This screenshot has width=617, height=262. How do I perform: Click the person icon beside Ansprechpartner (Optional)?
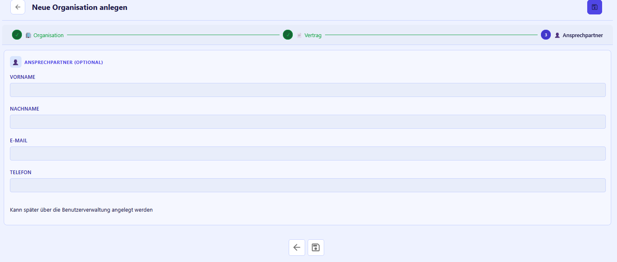click(x=16, y=62)
